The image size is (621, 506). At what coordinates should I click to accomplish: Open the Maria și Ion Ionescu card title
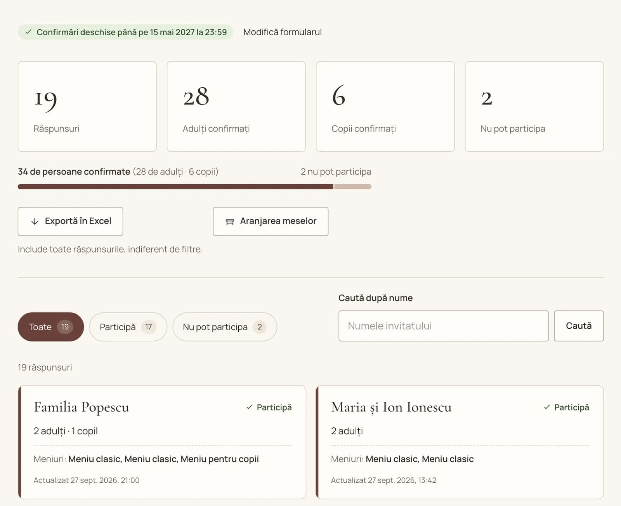tap(391, 407)
